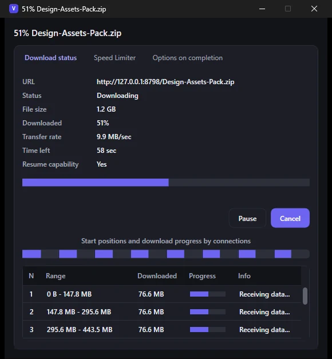Select the row with range 295.6 MB - 443.5 MB
This screenshot has height=359, width=332.
[162, 329]
